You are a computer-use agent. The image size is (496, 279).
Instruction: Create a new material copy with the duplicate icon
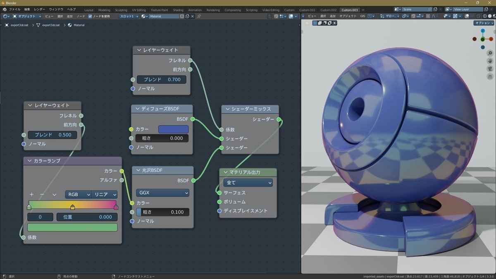pyautogui.click(x=187, y=16)
